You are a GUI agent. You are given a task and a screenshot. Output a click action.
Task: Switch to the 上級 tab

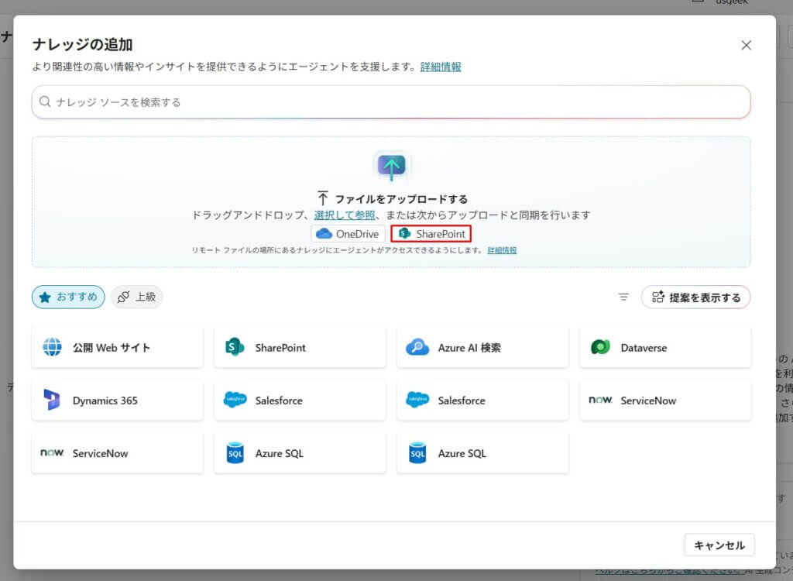tap(137, 297)
